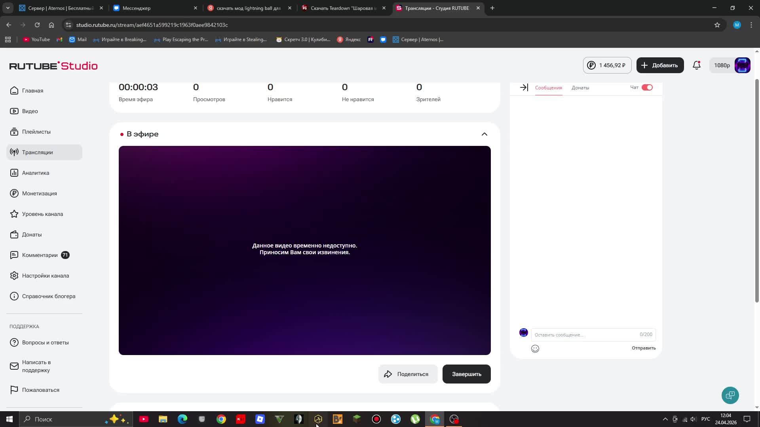Collapse the В эфире section
Screen dimensions: 760x427
tap(484, 134)
